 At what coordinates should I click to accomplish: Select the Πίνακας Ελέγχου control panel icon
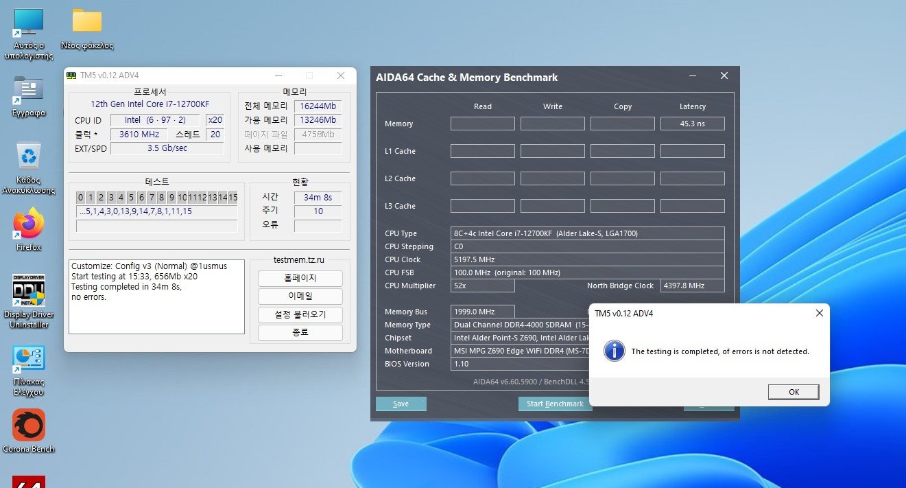(29, 371)
